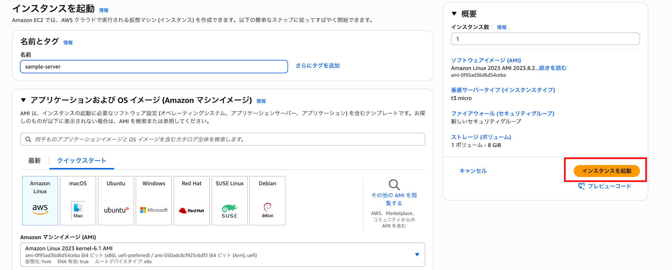This screenshot has height=270, width=672.
Task: Click the 名前 field containing sample-server
Action: click(x=154, y=67)
